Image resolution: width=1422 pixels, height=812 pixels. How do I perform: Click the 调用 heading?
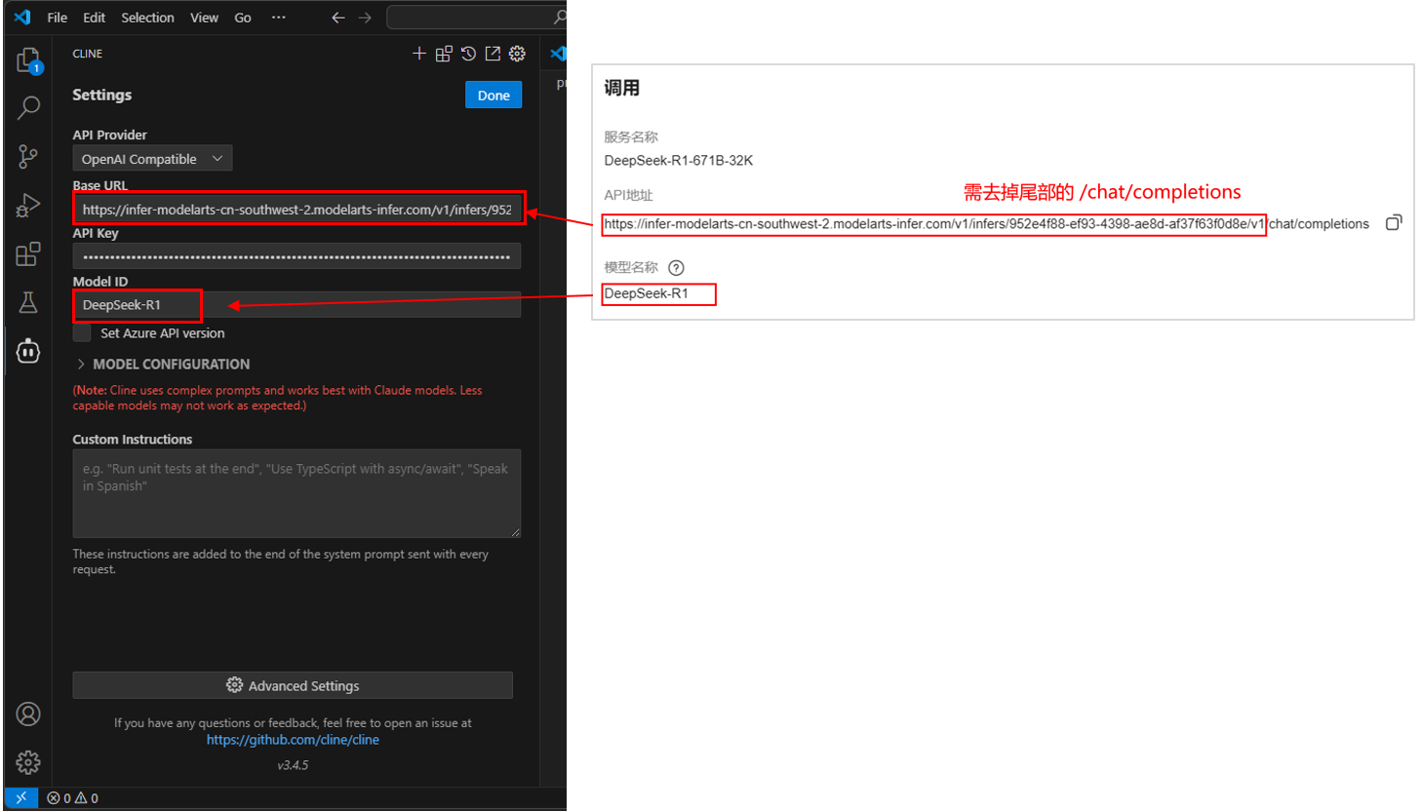(x=621, y=88)
